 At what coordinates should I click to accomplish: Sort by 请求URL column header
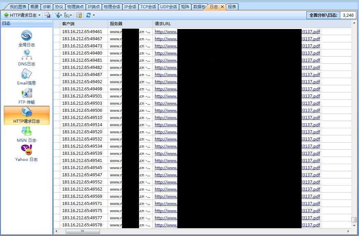(x=252, y=24)
